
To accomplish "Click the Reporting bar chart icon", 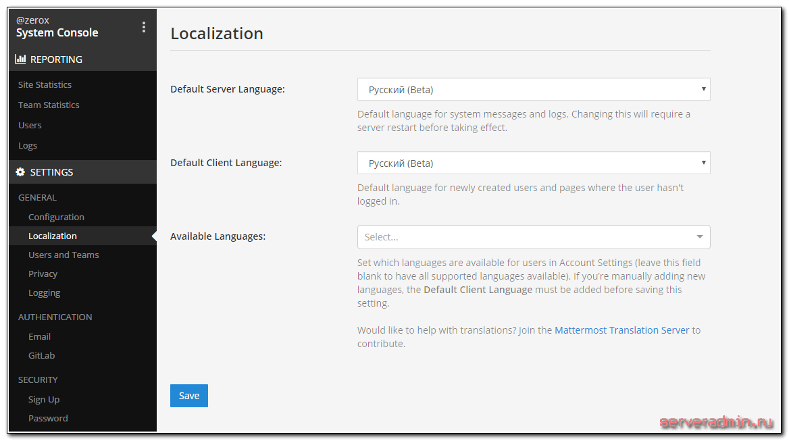I will (x=20, y=59).
